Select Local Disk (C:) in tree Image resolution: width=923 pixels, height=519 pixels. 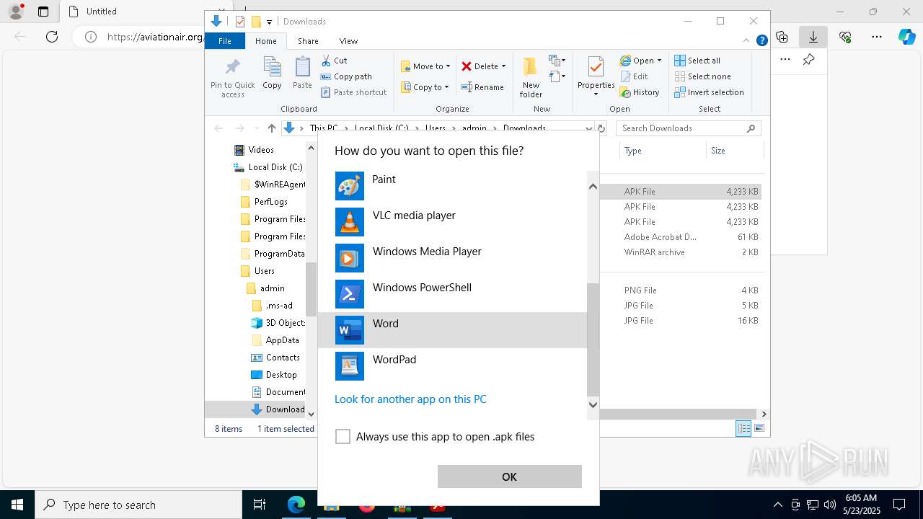pyautogui.click(x=268, y=167)
